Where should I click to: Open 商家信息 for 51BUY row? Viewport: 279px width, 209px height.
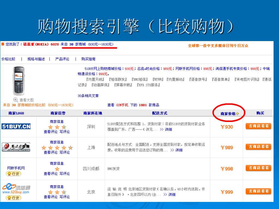point(57,122)
